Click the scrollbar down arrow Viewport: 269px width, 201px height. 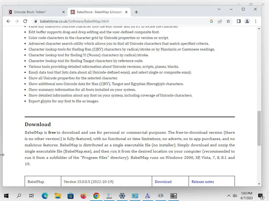259,184
